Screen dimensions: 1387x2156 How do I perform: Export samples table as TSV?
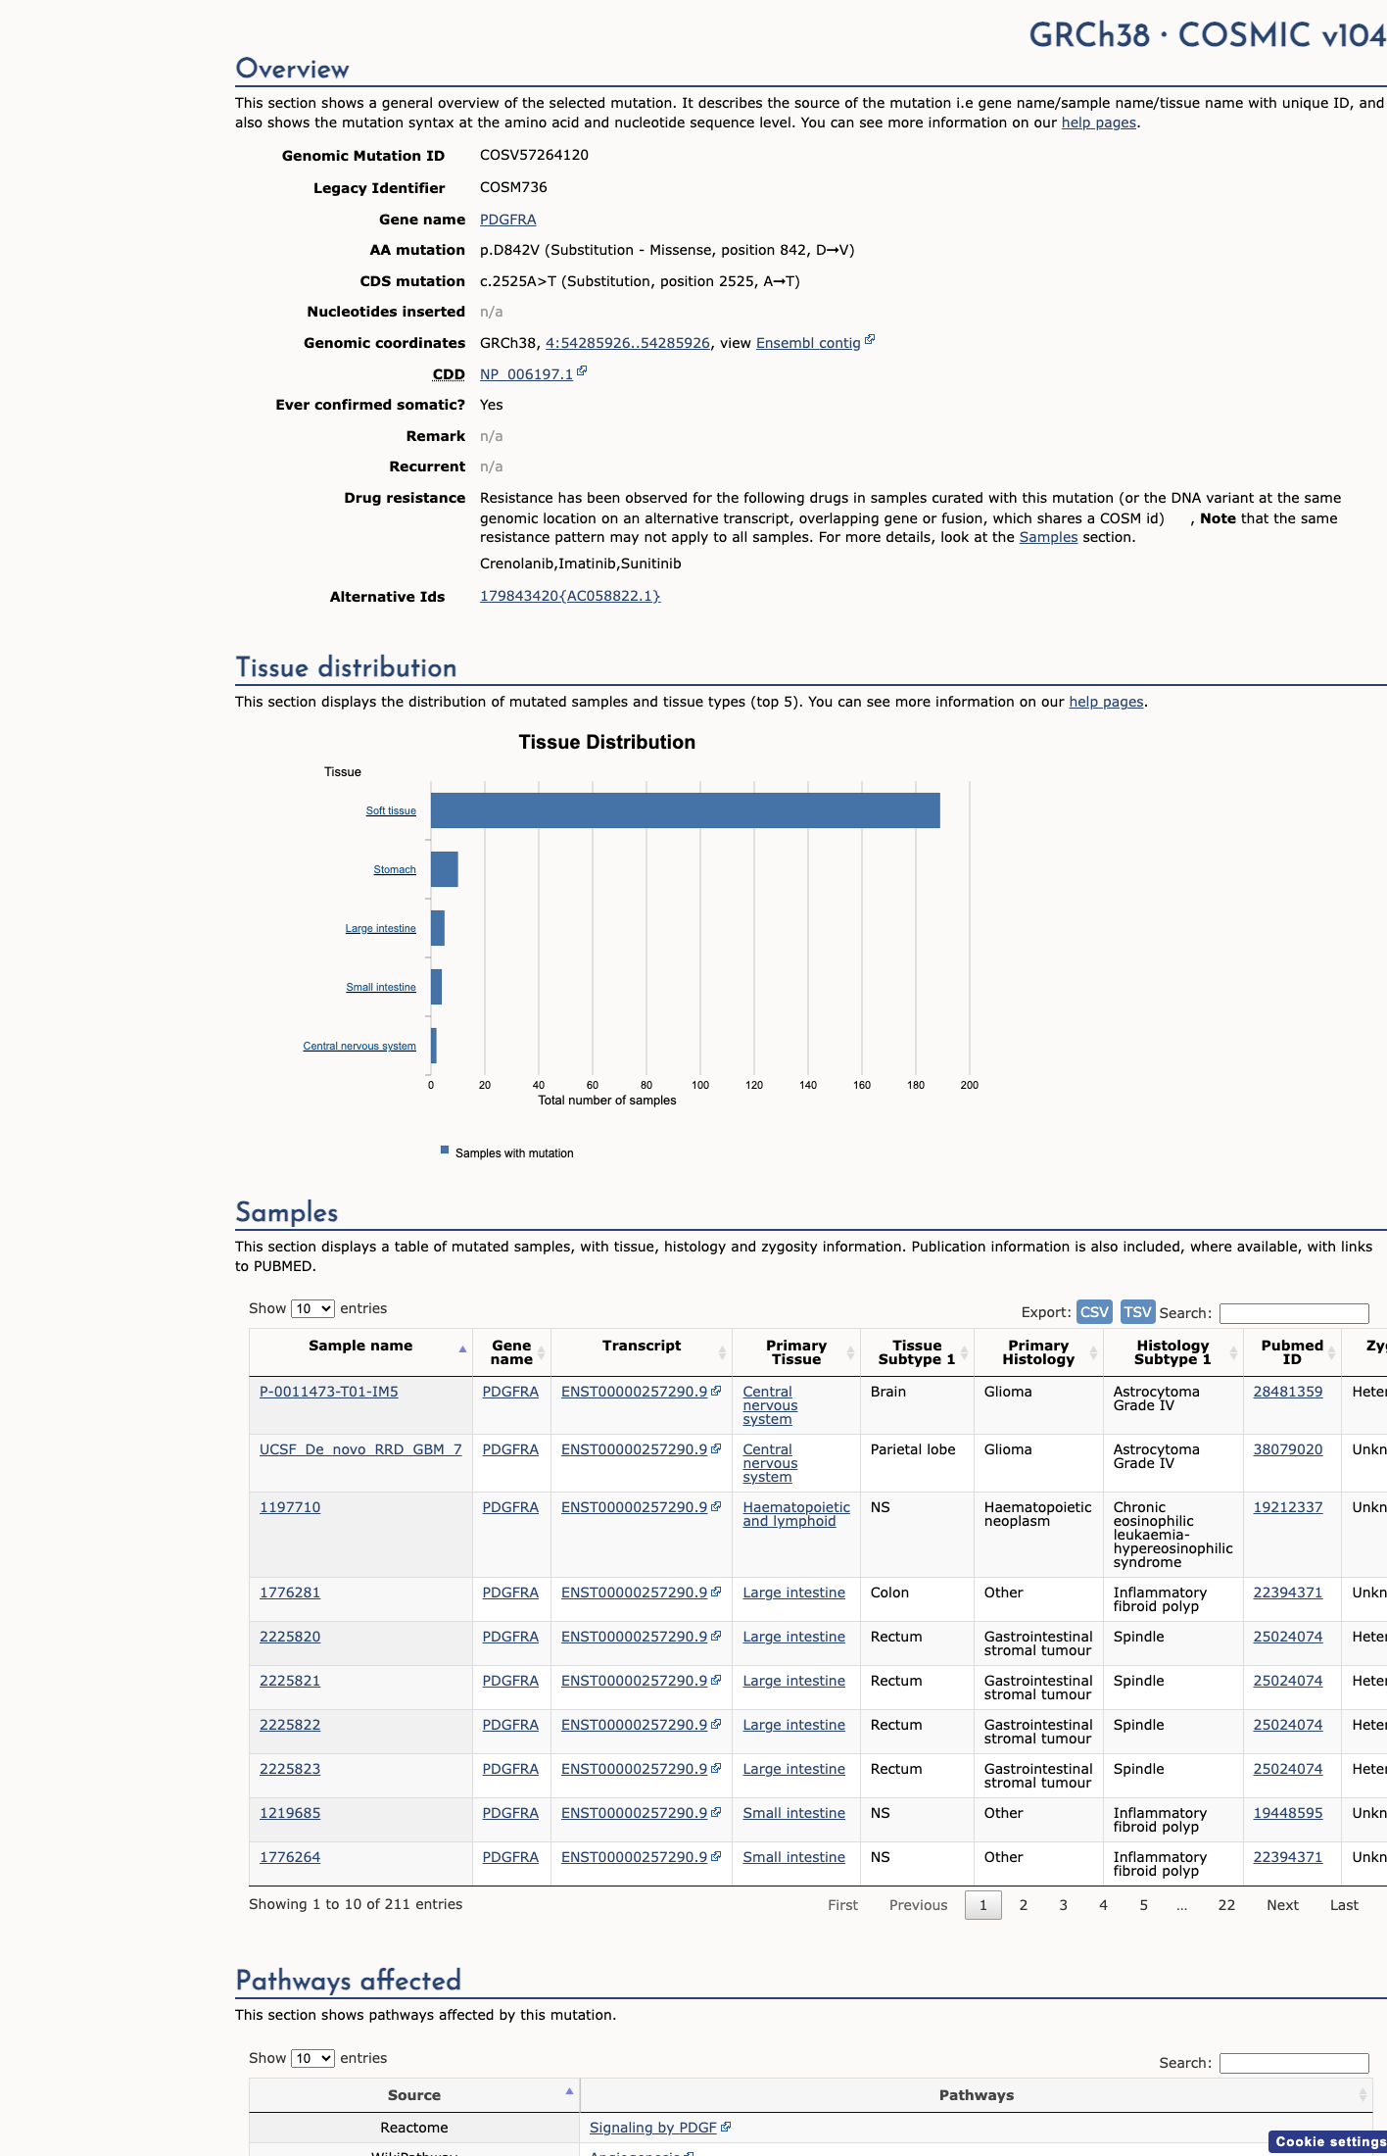point(1137,1311)
